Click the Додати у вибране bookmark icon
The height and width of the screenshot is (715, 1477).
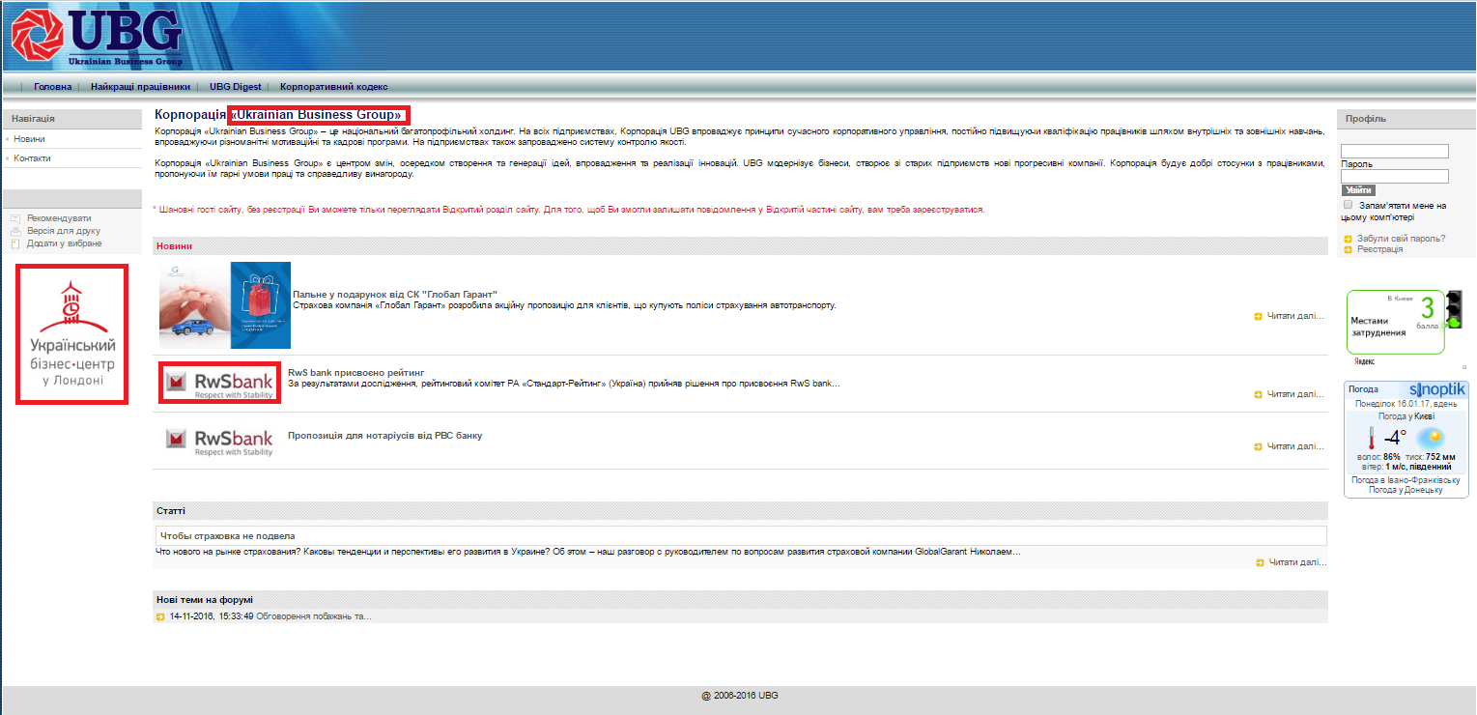tap(15, 243)
